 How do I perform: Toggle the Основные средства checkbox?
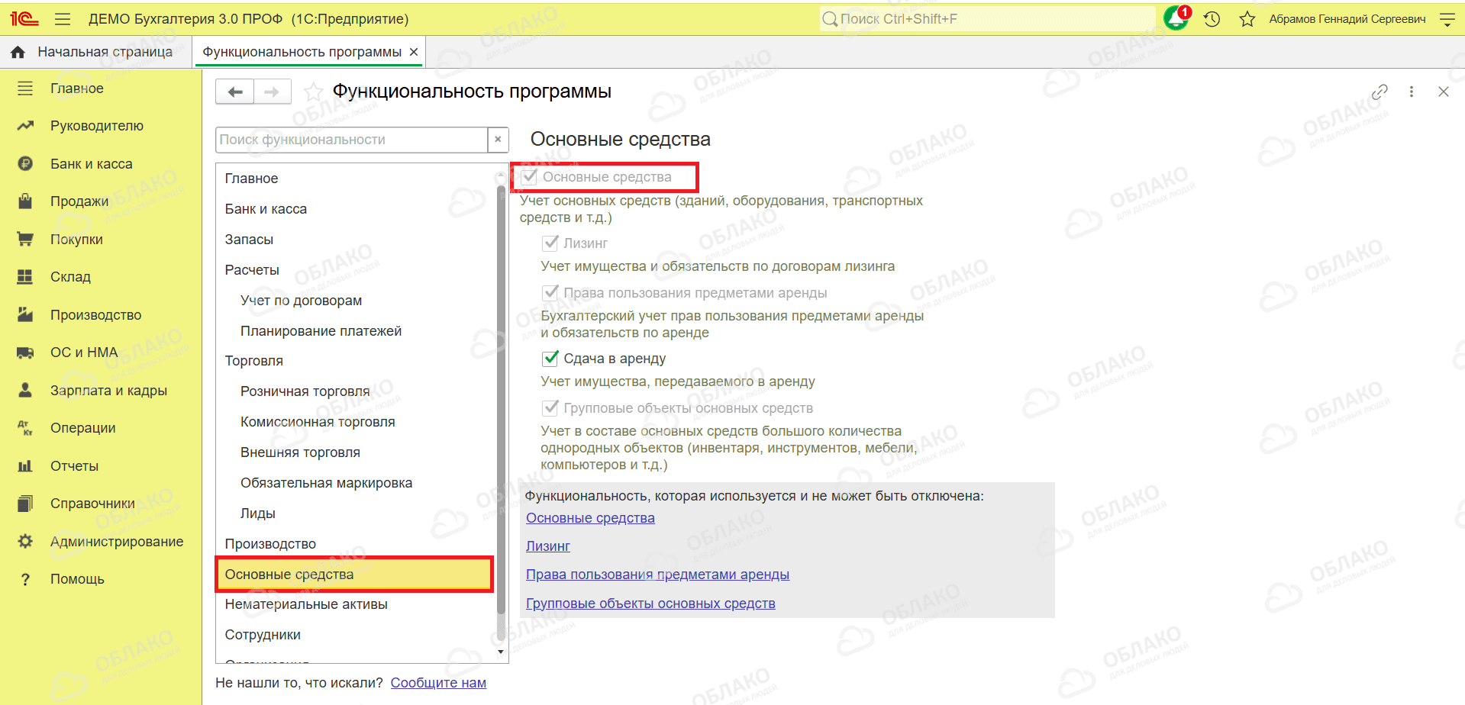click(529, 177)
